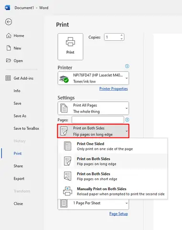Click the long edge flip page icon in list
182x230 pixels.
point(68,161)
